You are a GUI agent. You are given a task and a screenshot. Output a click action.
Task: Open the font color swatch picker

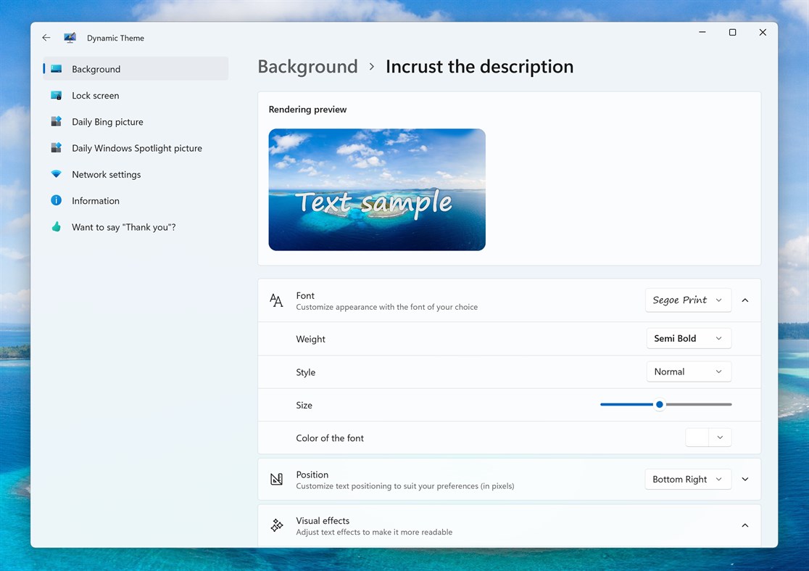[708, 437]
